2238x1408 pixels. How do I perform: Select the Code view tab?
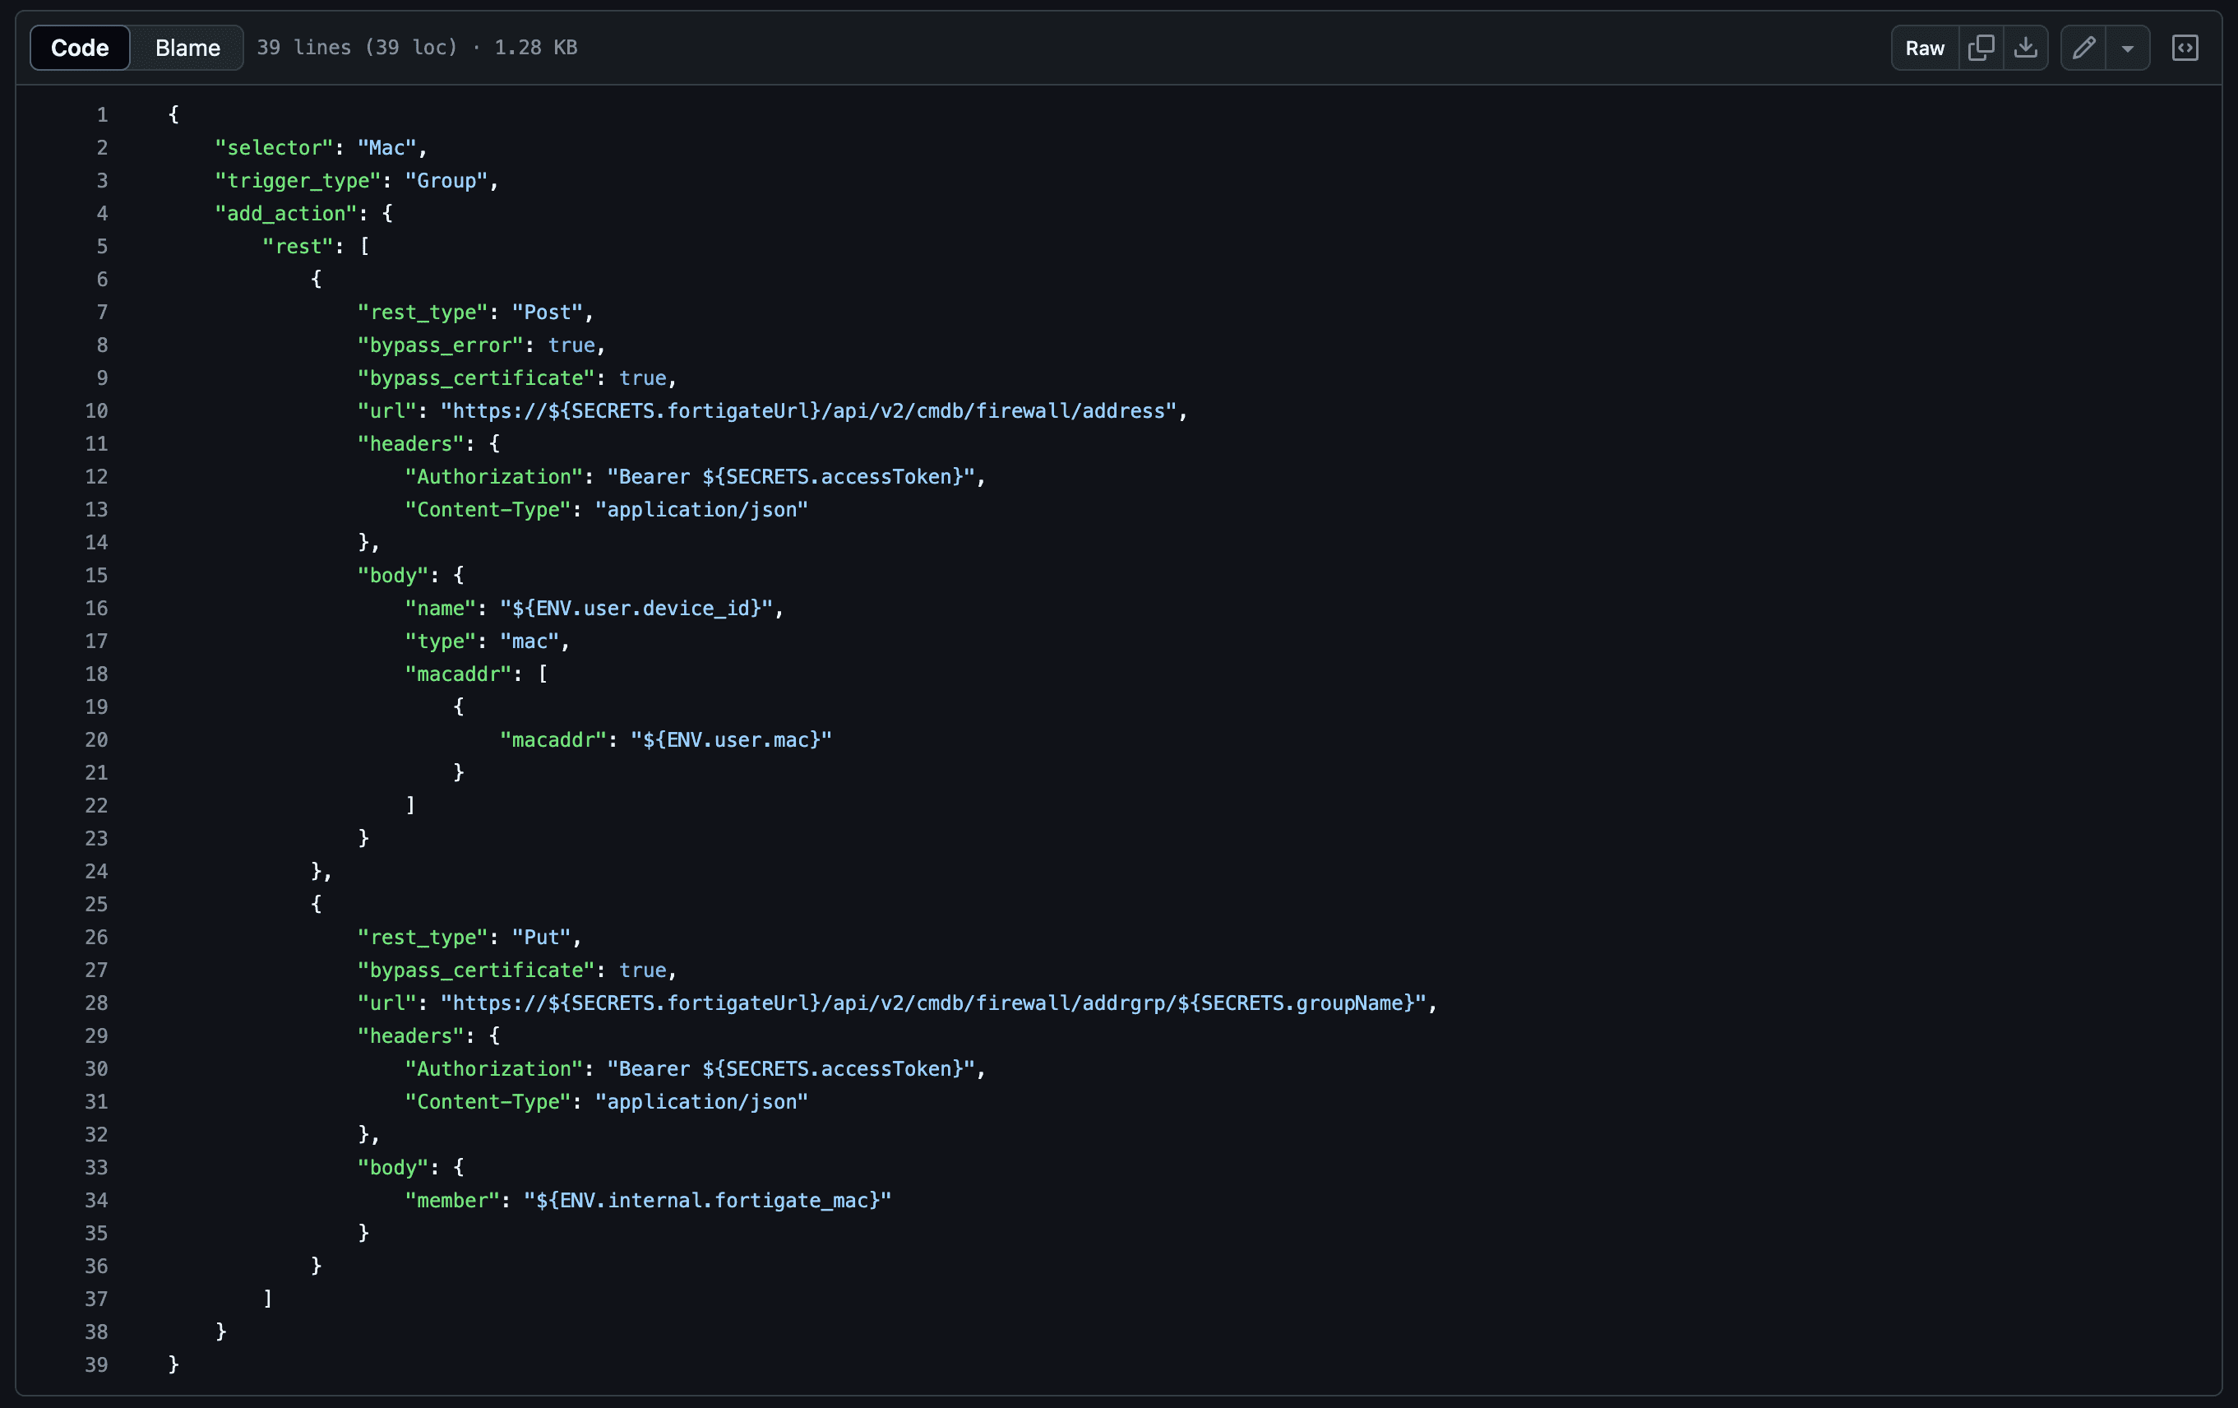80,48
